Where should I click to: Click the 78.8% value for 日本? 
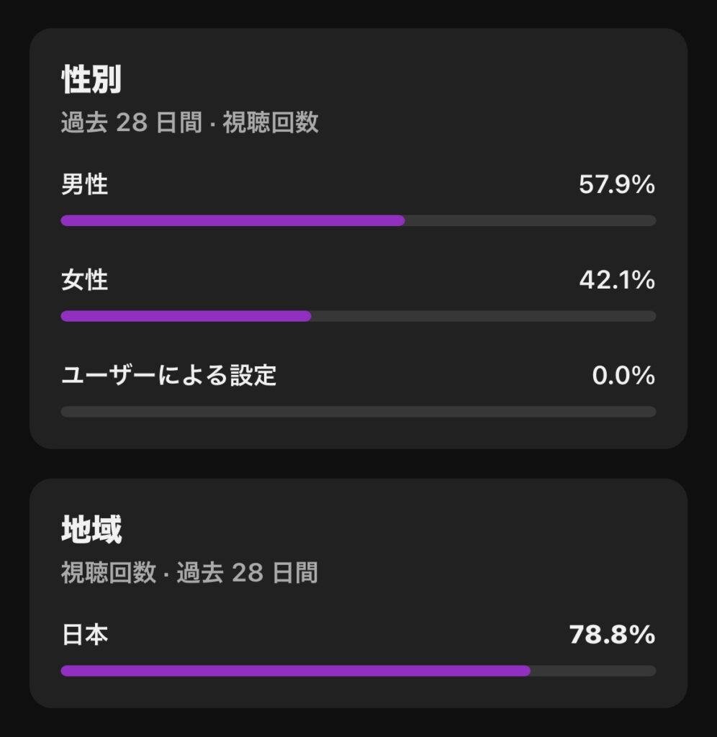pyautogui.click(x=612, y=635)
